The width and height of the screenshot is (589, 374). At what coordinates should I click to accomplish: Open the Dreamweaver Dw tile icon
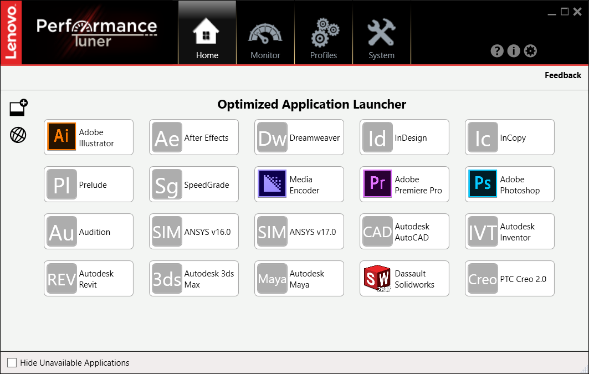(x=272, y=137)
